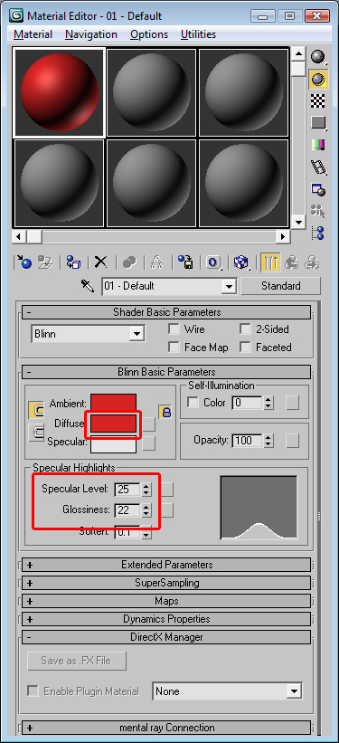Collapse the DirectX Manager rollout
The width and height of the screenshot is (339, 743).
pyautogui.click(x=166, y=637)
